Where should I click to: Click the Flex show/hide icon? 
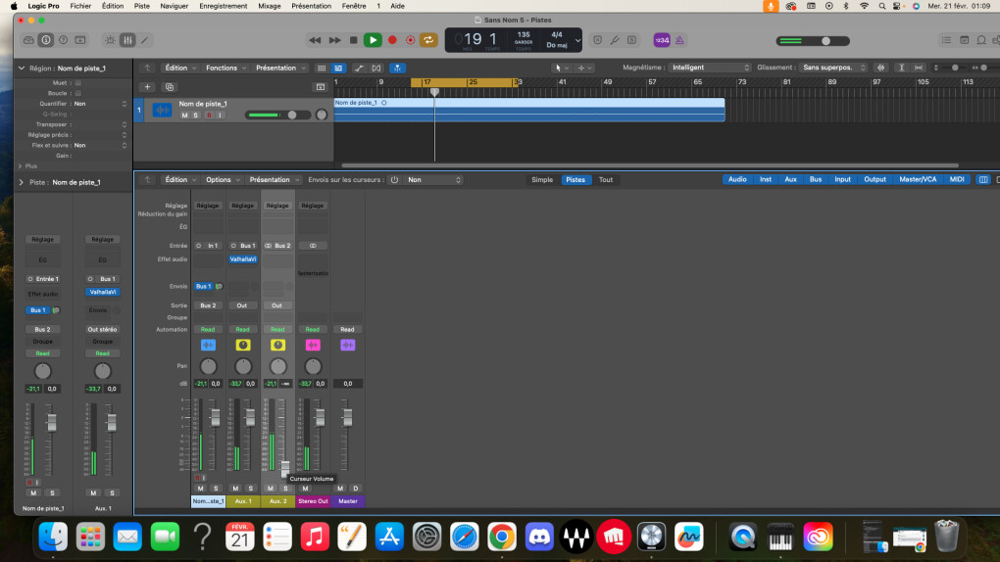pyautogui.click(x=376, y=69)
